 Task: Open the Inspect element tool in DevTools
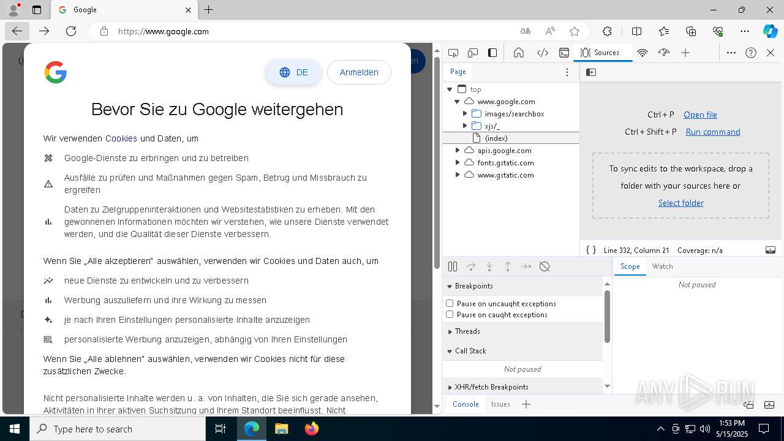point(453,53)
